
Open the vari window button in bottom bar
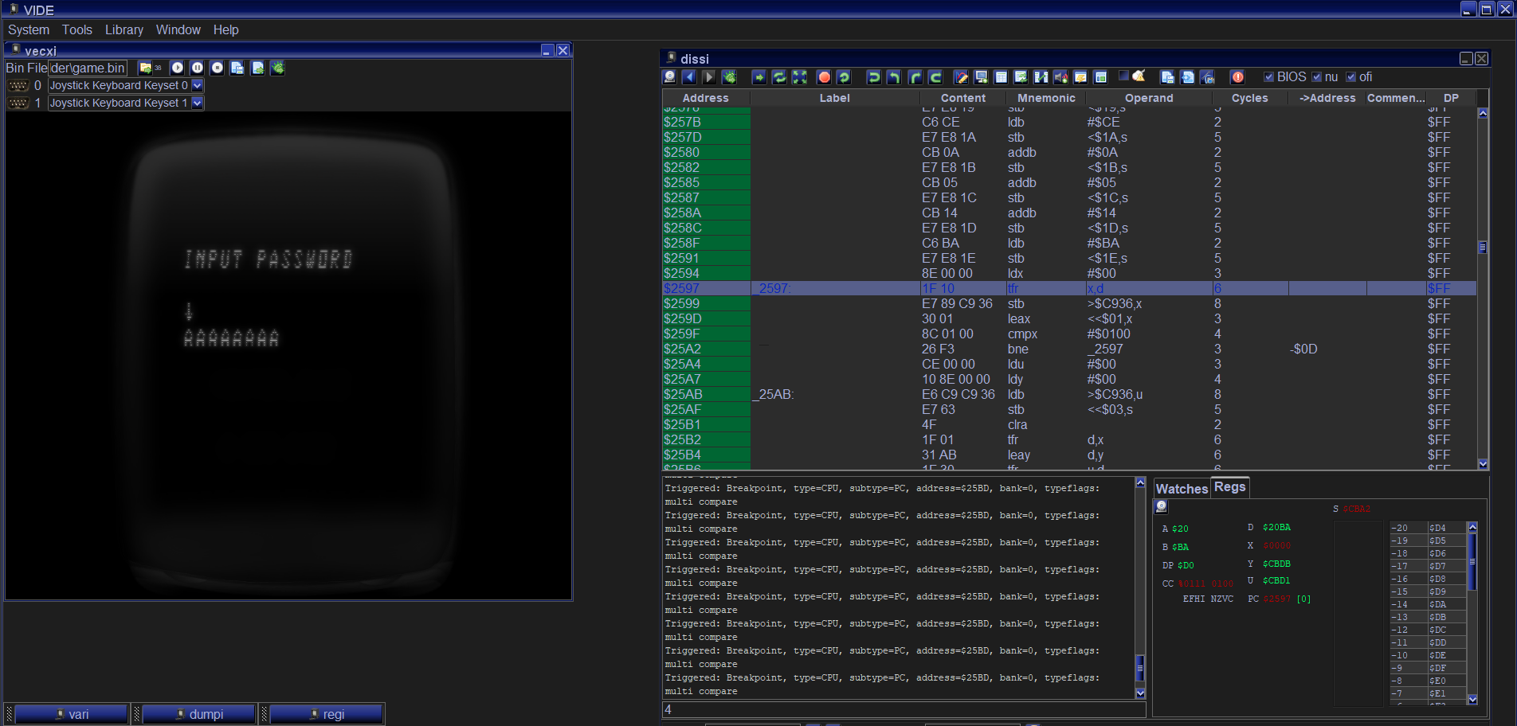(x=72, y=714)
